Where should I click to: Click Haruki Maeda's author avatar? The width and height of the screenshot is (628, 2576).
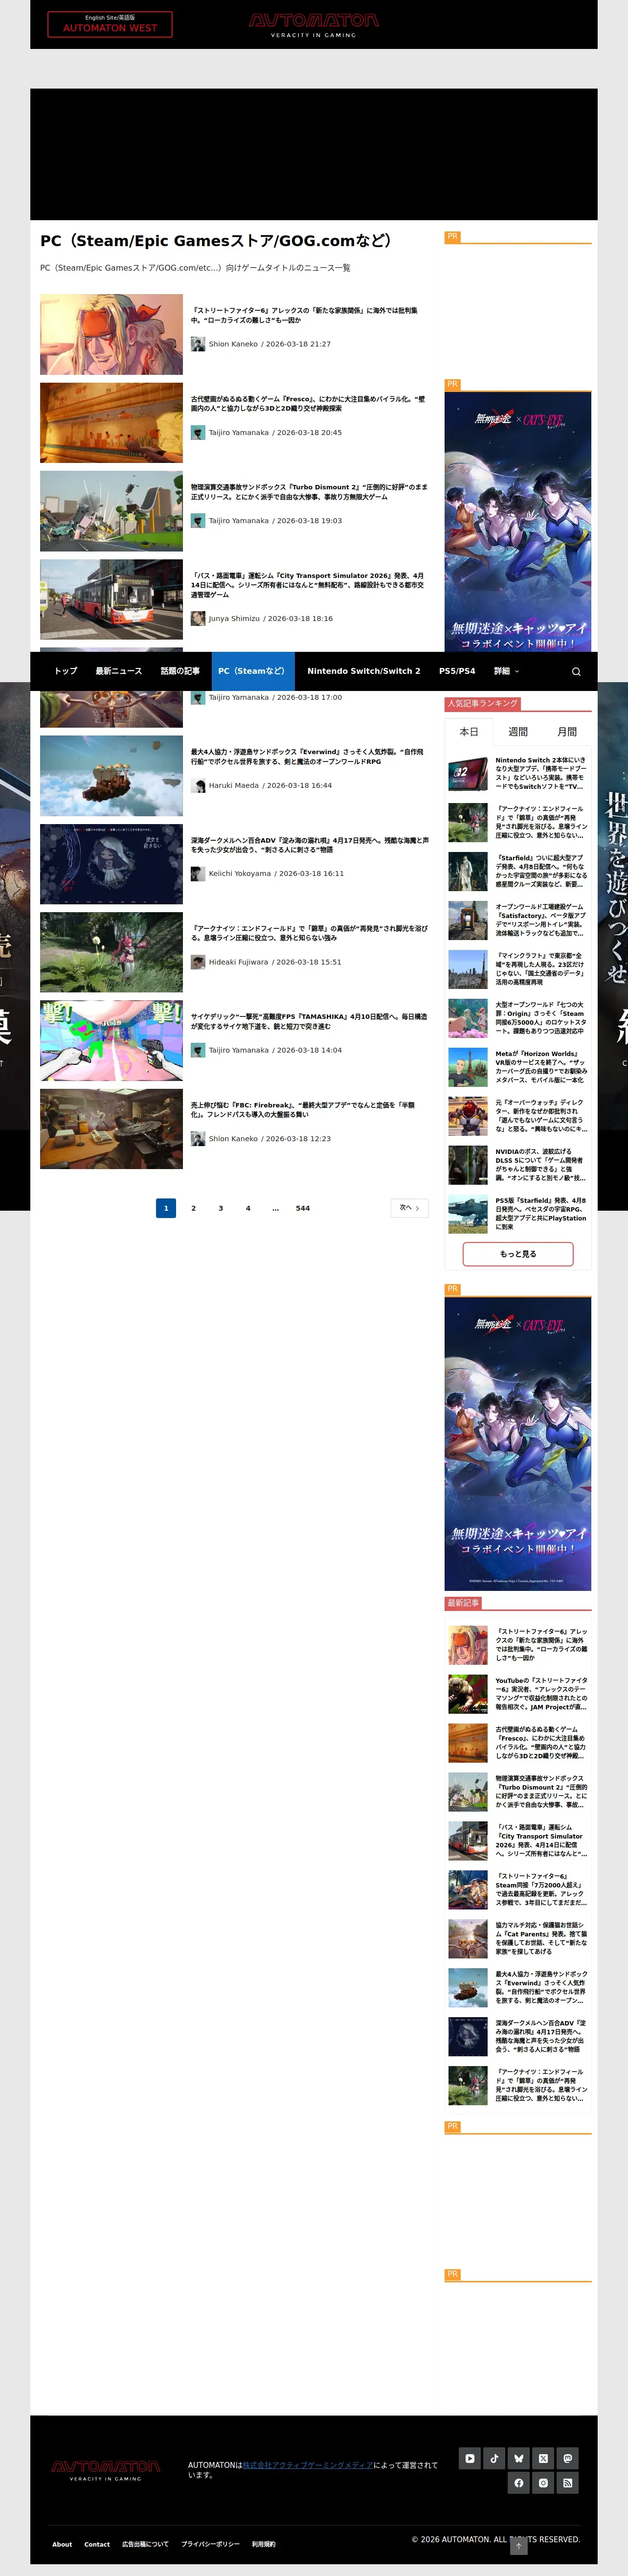pyautogui.click(x=198, y=785)
